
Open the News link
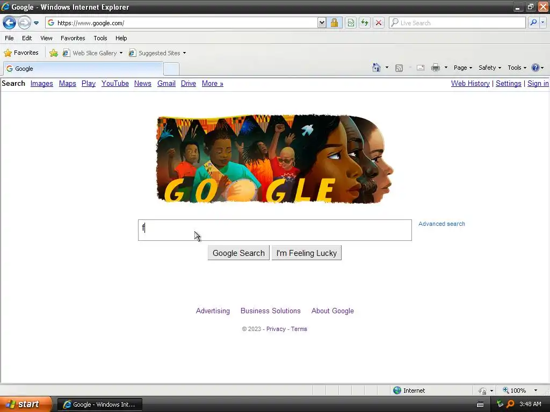(143, 83)
